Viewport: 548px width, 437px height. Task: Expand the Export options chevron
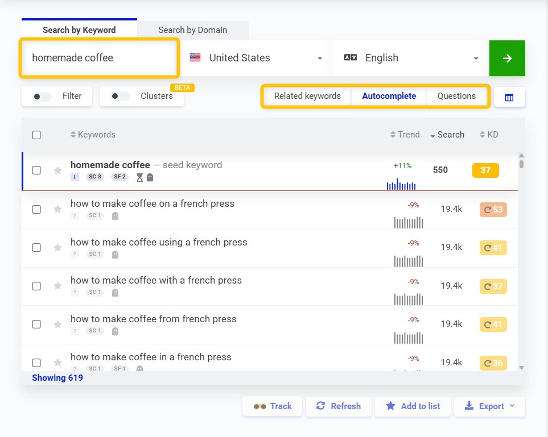(510, 406)
